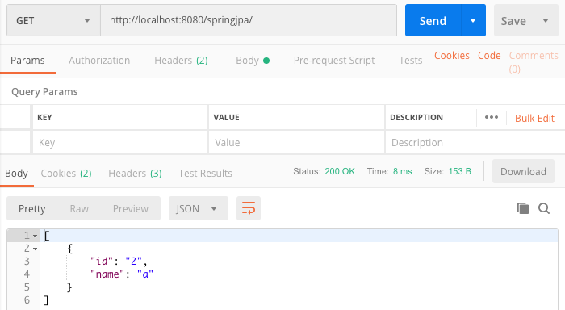The height and width of the screenshot is (310, 565).
Task: Click the "id": "2" line
Action: (x=119, y=262)
